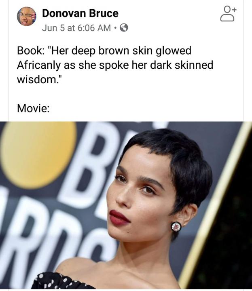This screenshot has height=291, width=252.
Task: Click the word "wisdom." in the post
Action: point(39,79)
